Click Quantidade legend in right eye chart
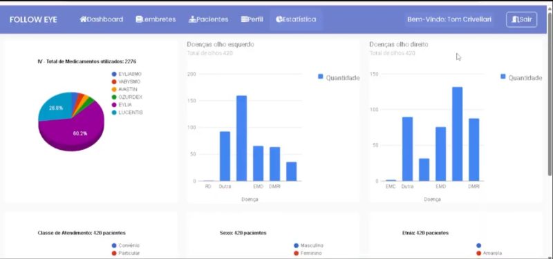The image size is (553, 259). tap(521, 77)
